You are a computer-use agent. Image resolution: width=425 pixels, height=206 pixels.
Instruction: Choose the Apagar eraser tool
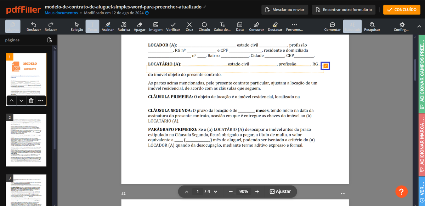click(x=140, y=27)
